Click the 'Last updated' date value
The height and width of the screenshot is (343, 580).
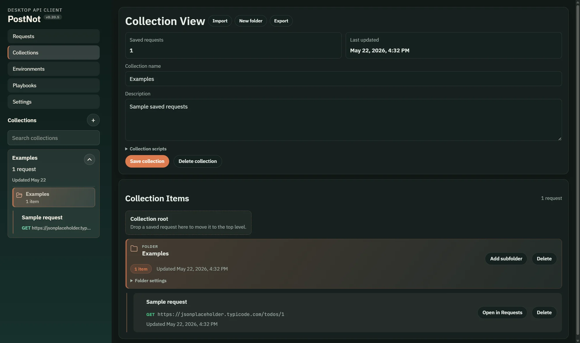click(379, 51)
